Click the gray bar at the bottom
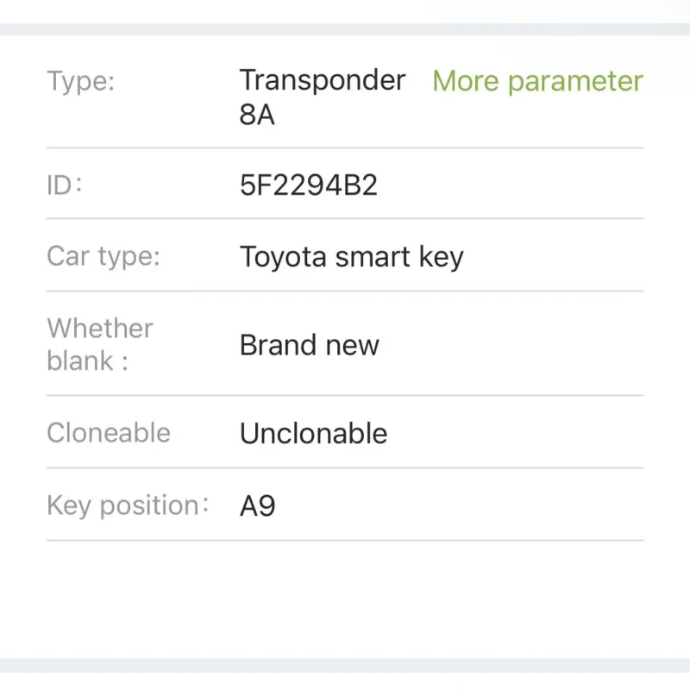The width and height of the screenshot is (690, 690). 345,666
